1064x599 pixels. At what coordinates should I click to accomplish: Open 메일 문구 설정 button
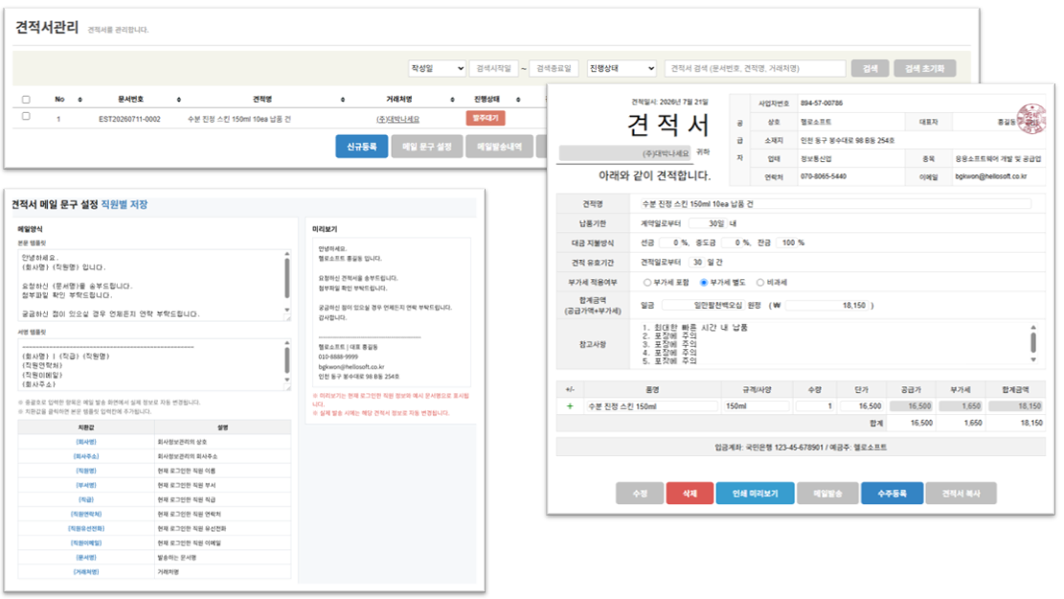(427, 147)
